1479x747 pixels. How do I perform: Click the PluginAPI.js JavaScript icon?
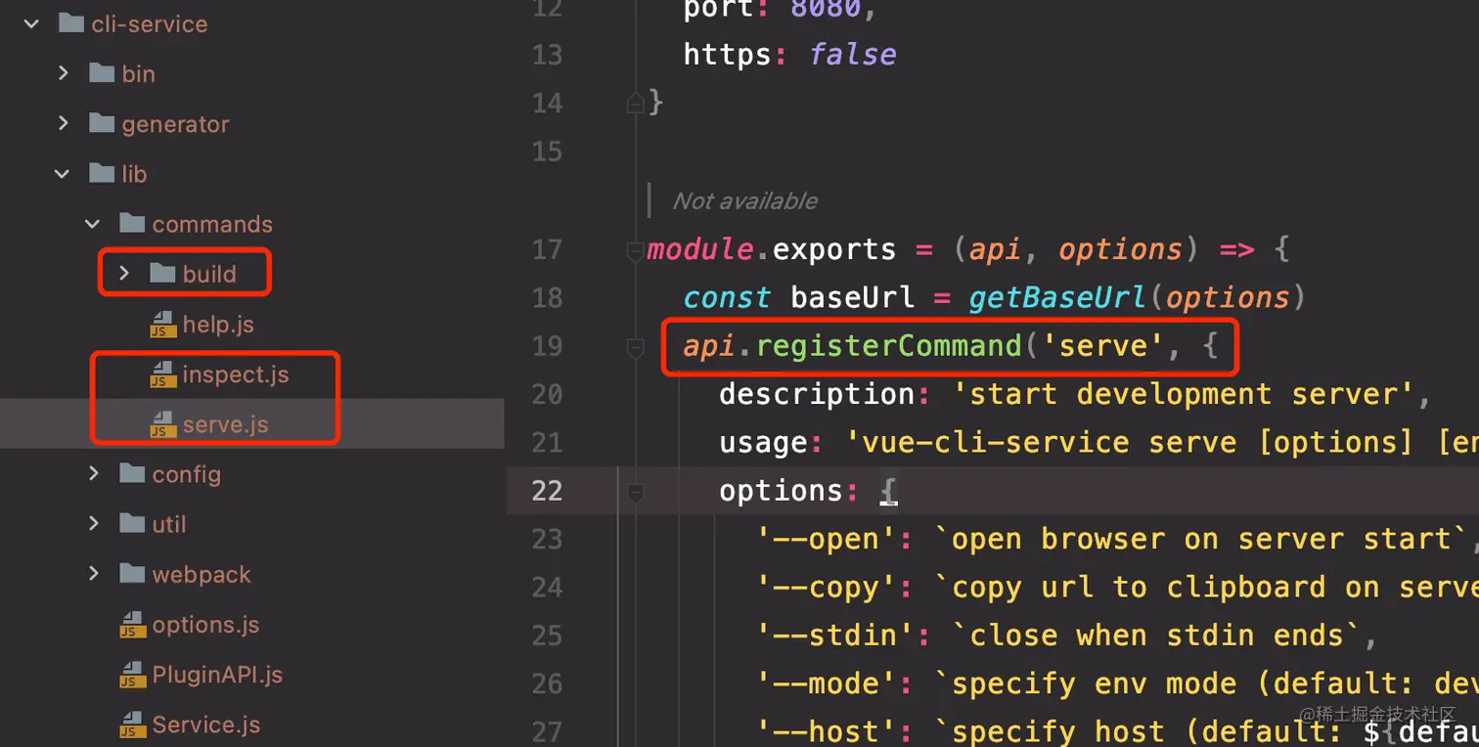click(x=131, y=675)
